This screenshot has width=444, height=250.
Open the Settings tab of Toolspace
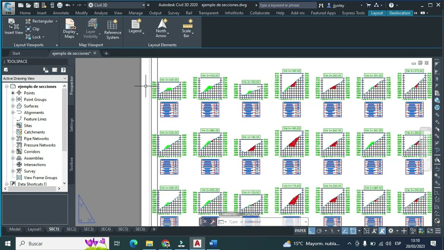pyautogui.click(x=71, y=125)
